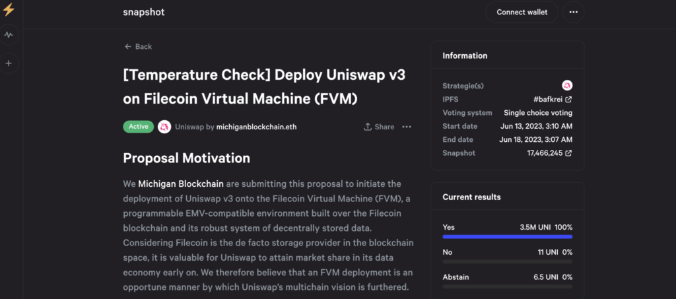
Task: Click the Information panel header
Action: click(x=465, y=55)
